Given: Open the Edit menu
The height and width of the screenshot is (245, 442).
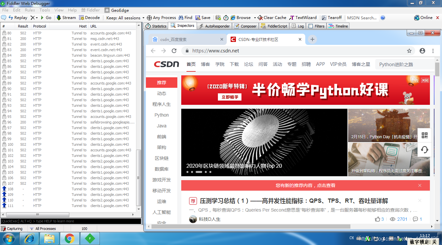Looking at the screenshot, I should (17, 10).
